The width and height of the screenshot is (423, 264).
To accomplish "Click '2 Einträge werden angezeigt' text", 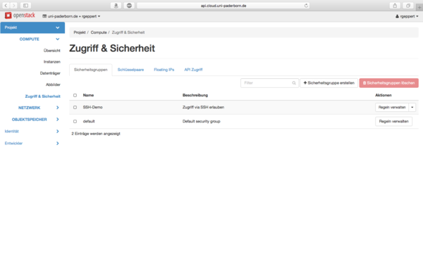I will [96, 134].
